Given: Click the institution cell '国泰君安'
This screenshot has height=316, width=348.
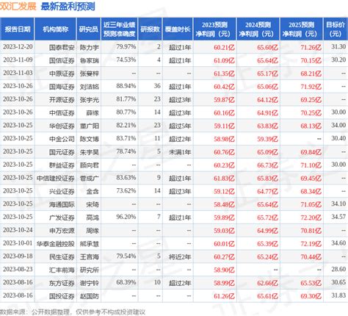Looking at the screenshot, I should tap(62, 47).
